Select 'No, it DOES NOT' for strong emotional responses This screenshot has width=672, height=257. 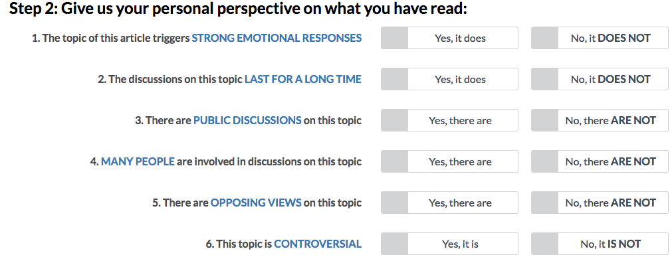tap(600, 38)
